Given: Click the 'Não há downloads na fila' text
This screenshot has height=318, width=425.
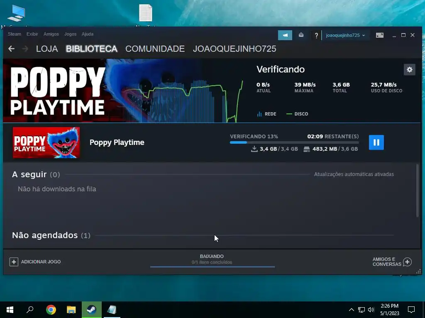Looking at the screenshot, I should 57,189.
